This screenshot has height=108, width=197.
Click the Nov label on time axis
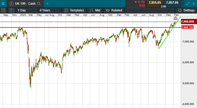click(x=15, y=15)
